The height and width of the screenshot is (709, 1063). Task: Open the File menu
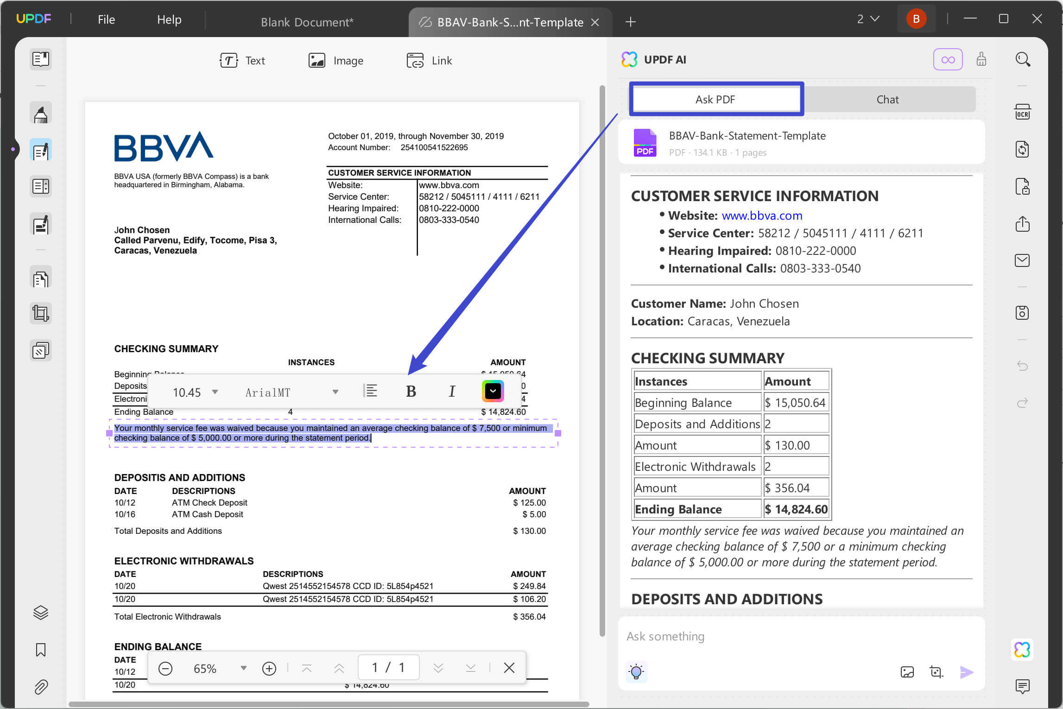[x=106, y=19]
